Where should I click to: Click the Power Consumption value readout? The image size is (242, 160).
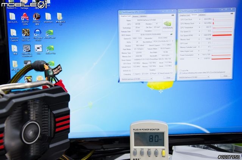tap(206, 55)
